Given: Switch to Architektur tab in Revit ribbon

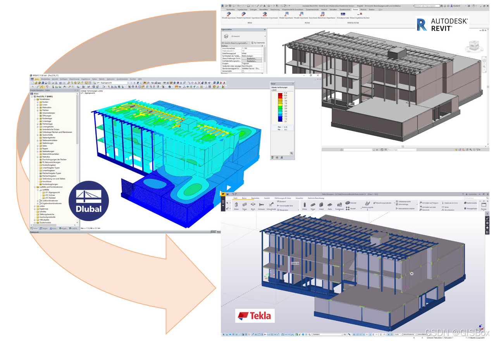Looking at the screenshot, I should (x=230, y=9).
